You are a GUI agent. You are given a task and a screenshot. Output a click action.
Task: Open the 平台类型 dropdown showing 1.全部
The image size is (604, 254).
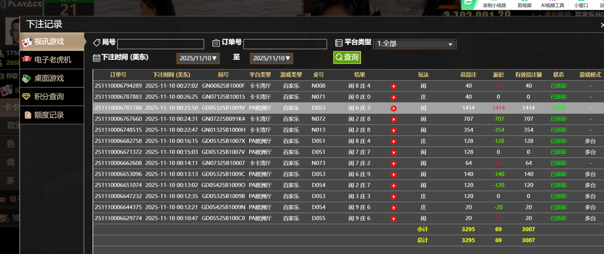pyautogui.click(x=414, y=44)
